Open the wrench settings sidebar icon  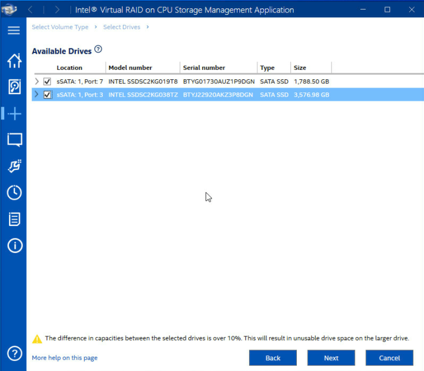(14, 166)
